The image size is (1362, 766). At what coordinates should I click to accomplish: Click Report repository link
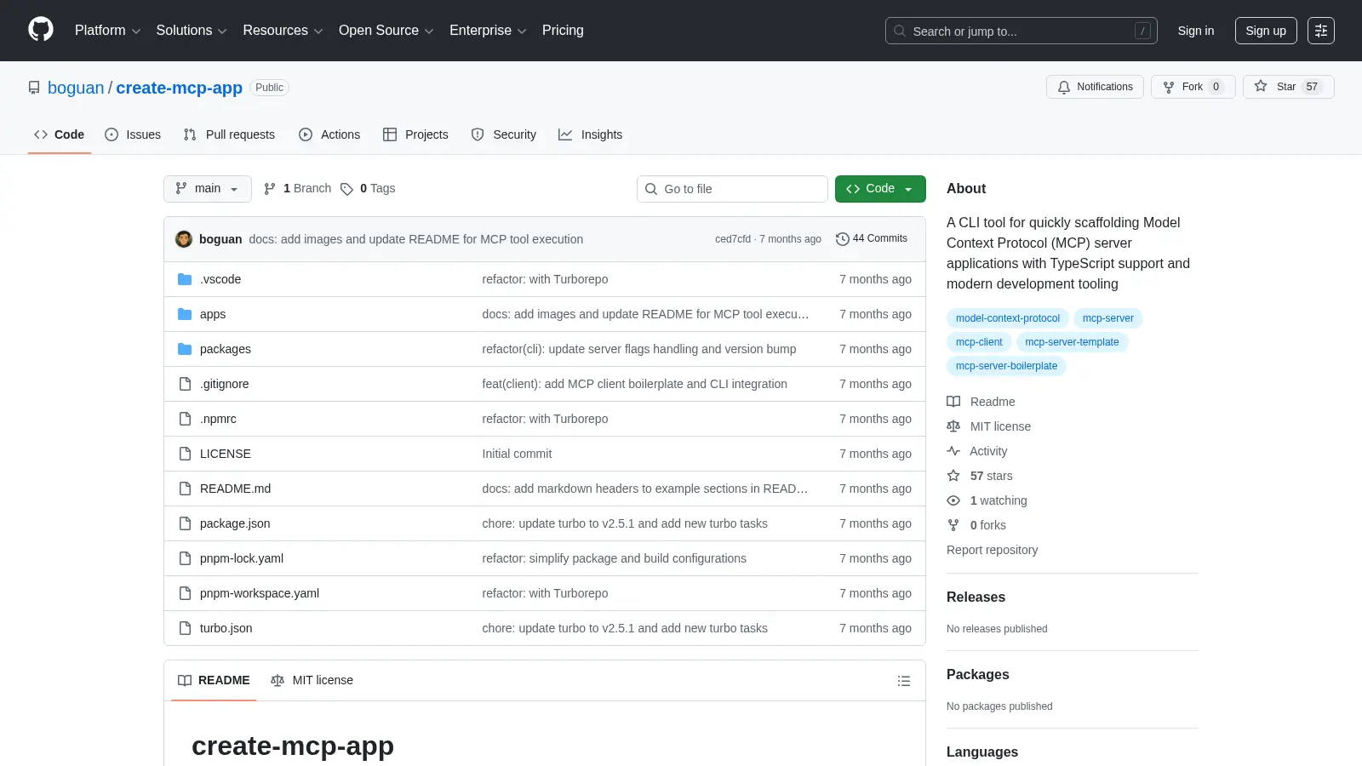(x=993, y=550)
